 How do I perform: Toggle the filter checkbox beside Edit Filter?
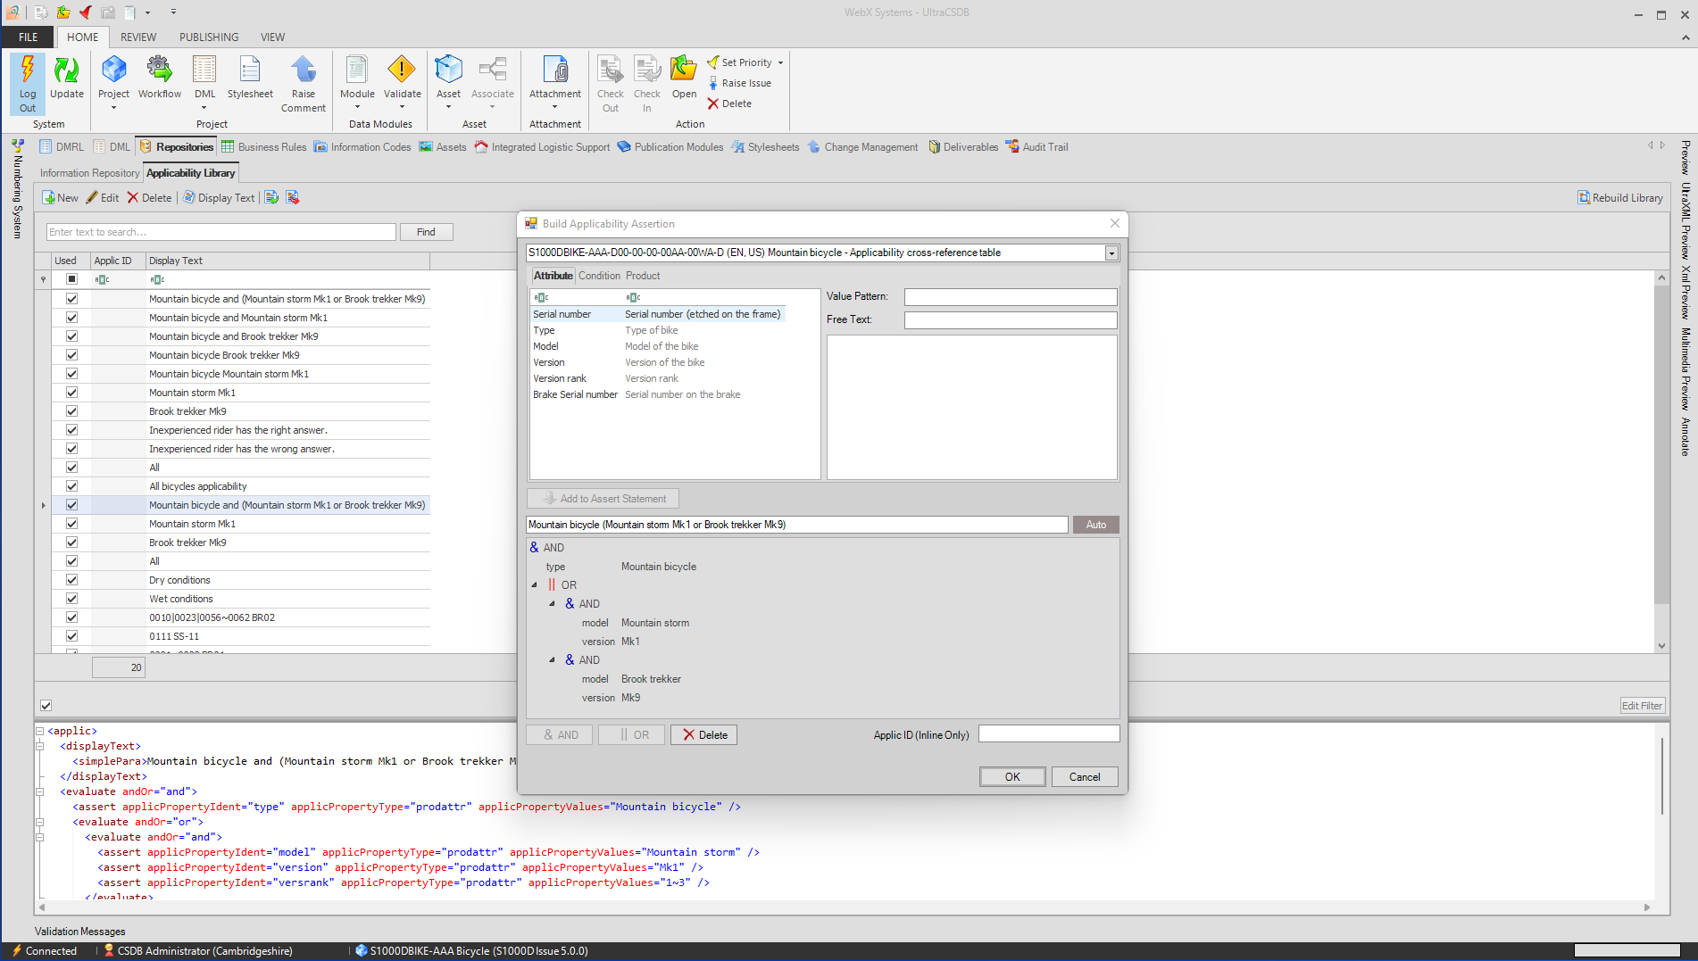pyautogui.click(x=46, y=705)
